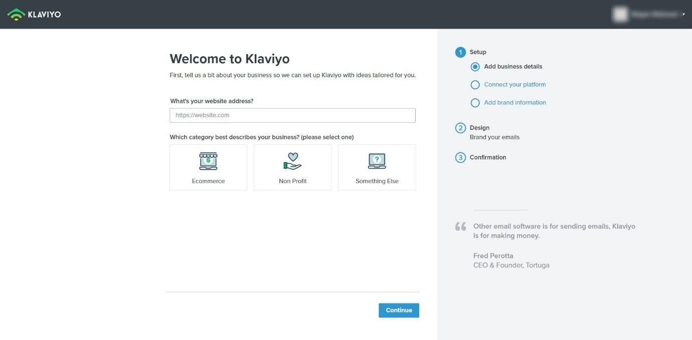Select the Non Profit heart-in-hand icon
The height and width of the screenshot is (340, 692).
pos(292,161)
